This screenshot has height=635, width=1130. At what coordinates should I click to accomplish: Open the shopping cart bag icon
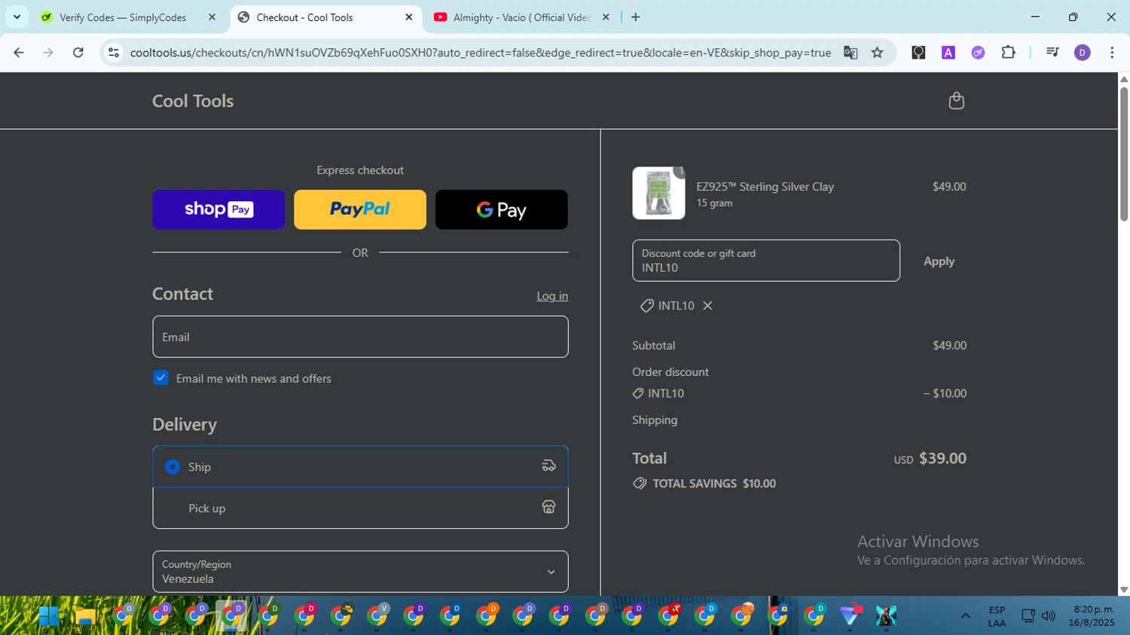tap(956, 101)
